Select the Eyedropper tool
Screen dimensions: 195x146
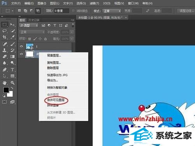(x=12, y=37)
